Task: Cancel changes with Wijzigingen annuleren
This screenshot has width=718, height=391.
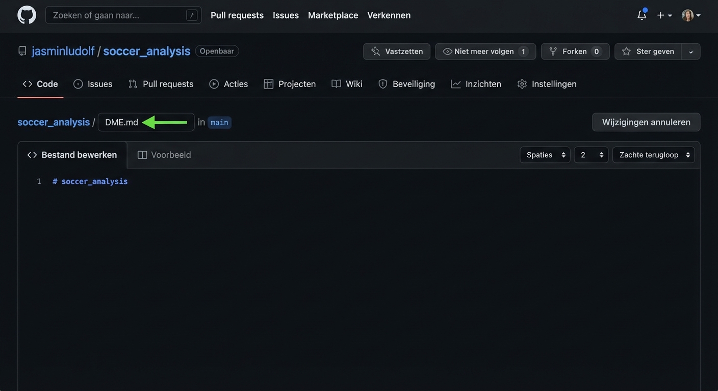Action: 646,122
